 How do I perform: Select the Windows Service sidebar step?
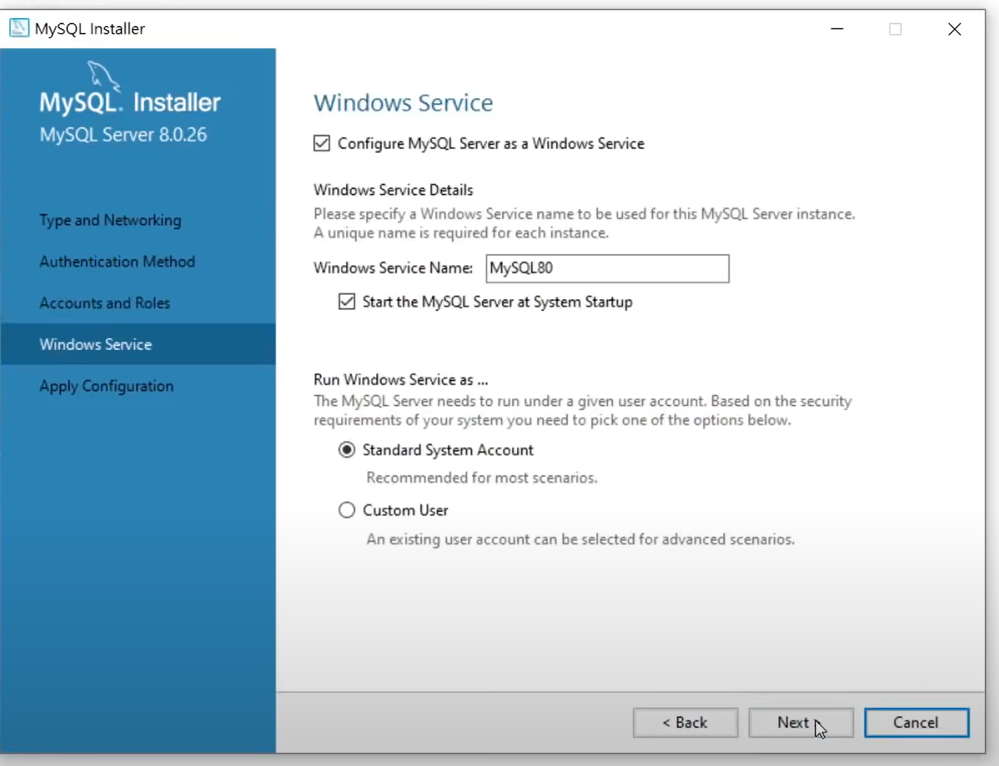(138, 344)
